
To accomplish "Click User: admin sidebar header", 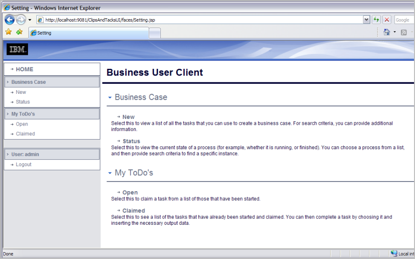I will click(52, 154).
